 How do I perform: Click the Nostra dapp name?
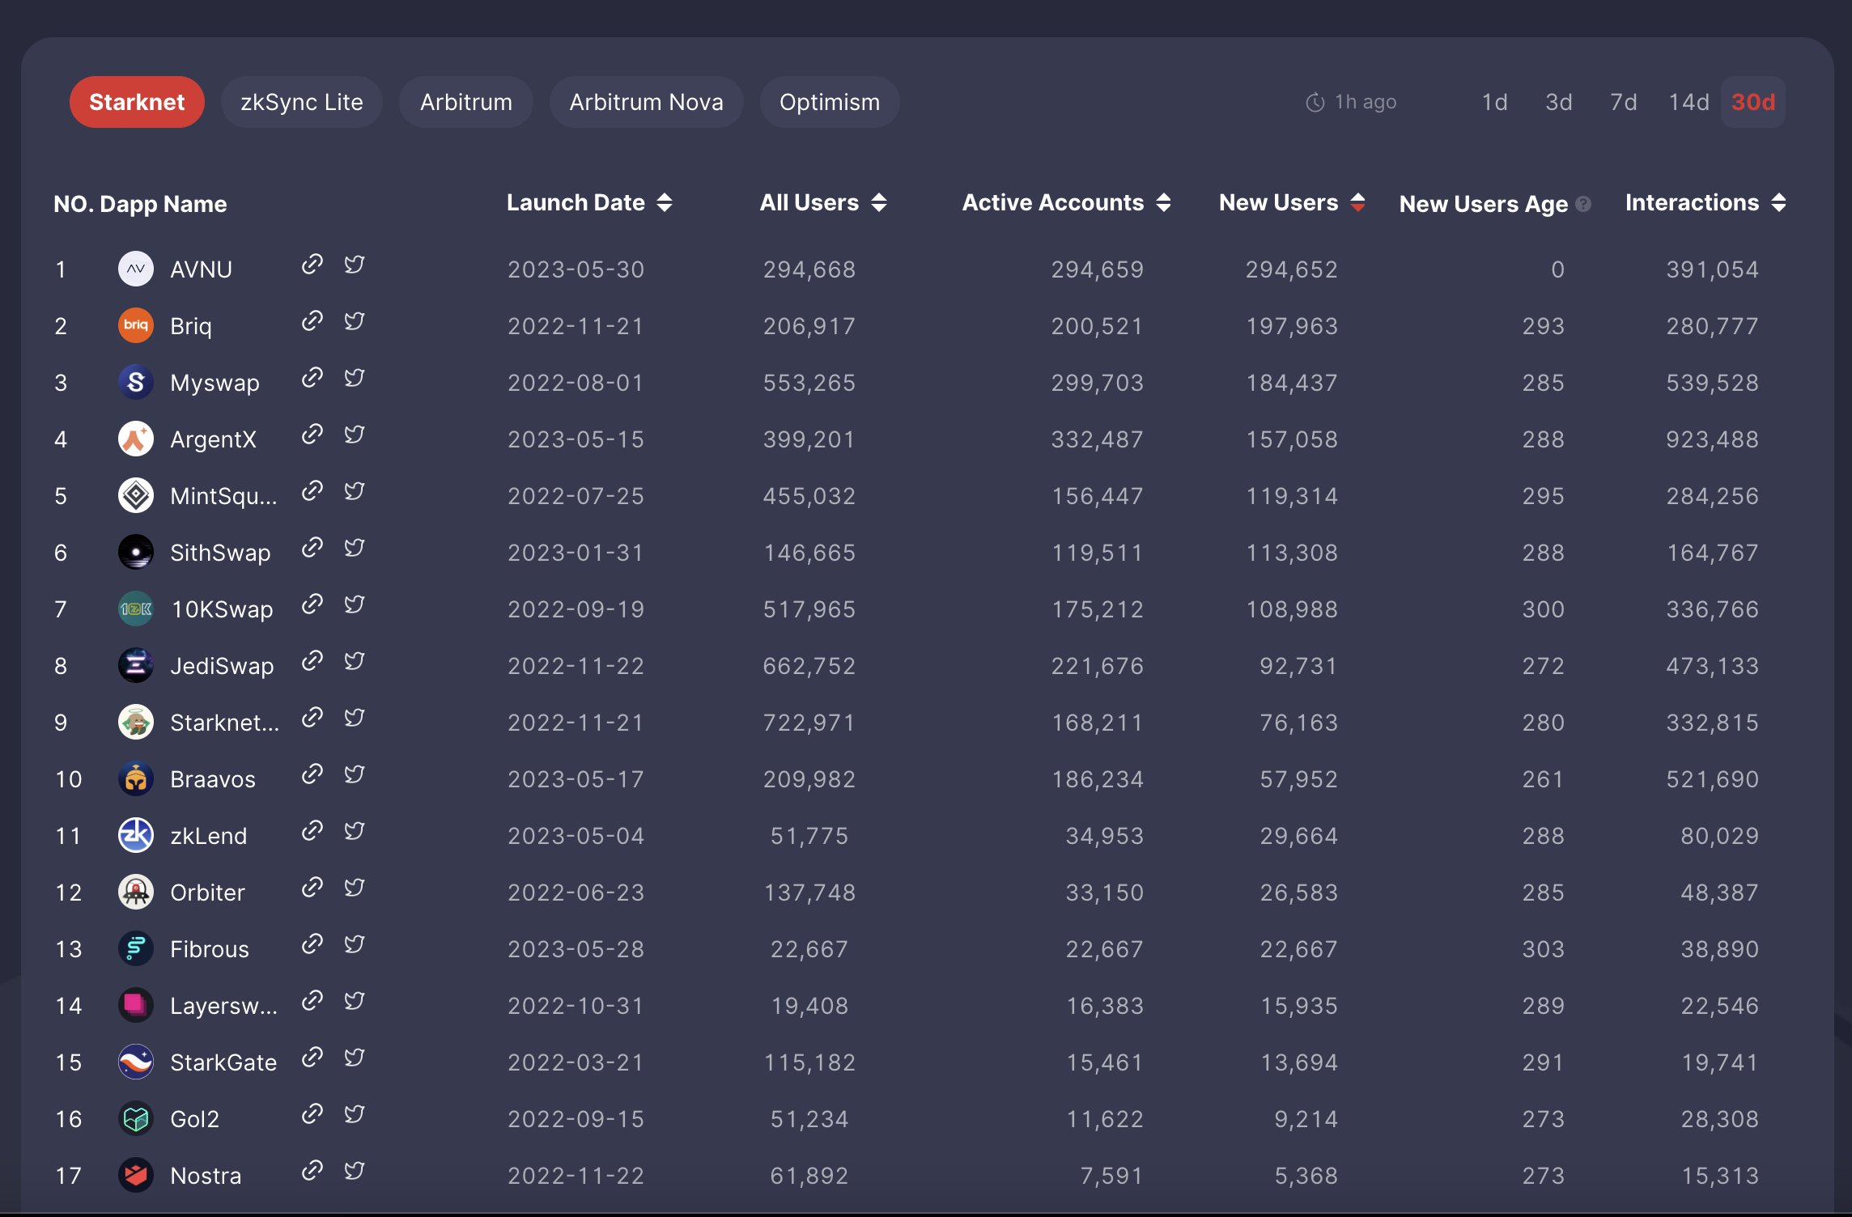tap(206, 1176)
